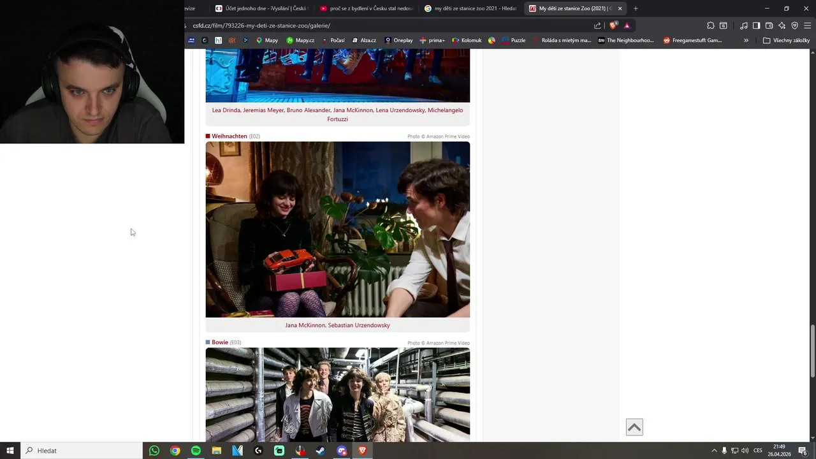Viewport: 816px width, 459px height.
Task: Open Spotify from the taskbar
Action: point(196,451)
